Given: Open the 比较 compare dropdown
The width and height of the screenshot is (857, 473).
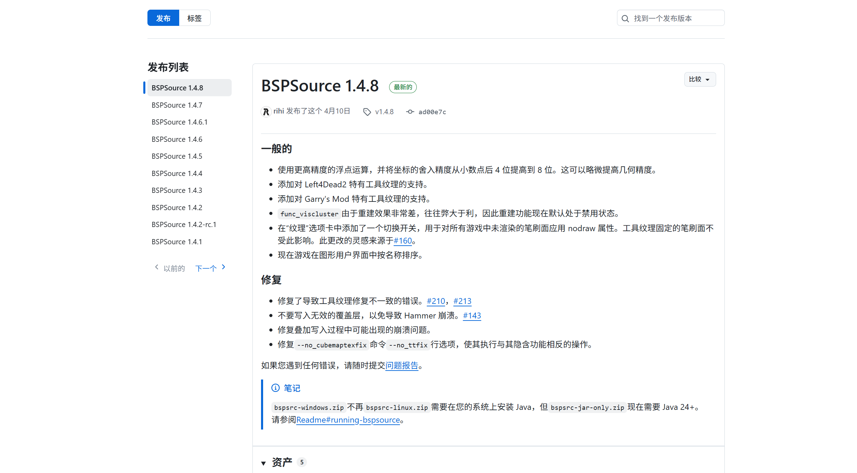Looking at the screenshot, I should coord(700,79).
